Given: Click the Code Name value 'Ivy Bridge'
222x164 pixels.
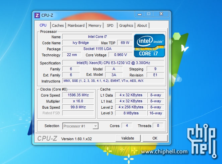Looking at the screenshot, I should coord(81,43).
